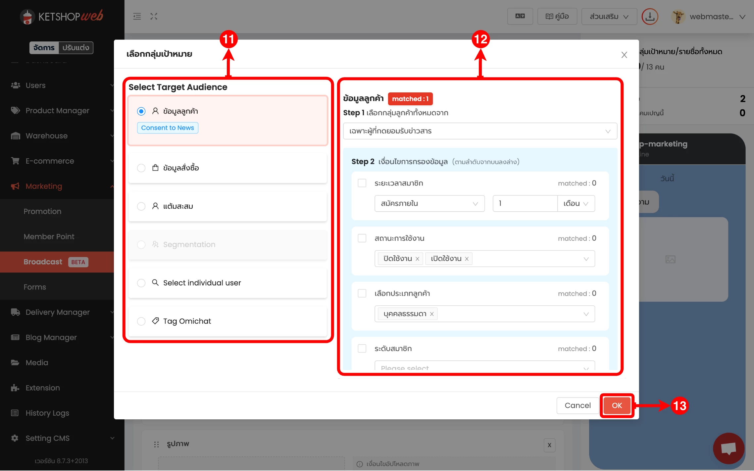Click the OK button
This screenshot has width=754, height=471.
(617, 405)
